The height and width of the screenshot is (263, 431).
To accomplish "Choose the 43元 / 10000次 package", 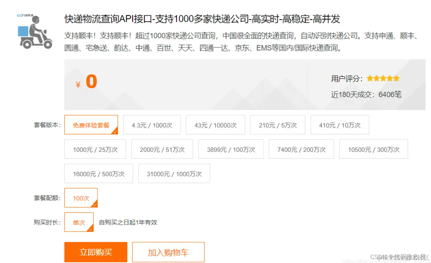I will click(215, 125).
